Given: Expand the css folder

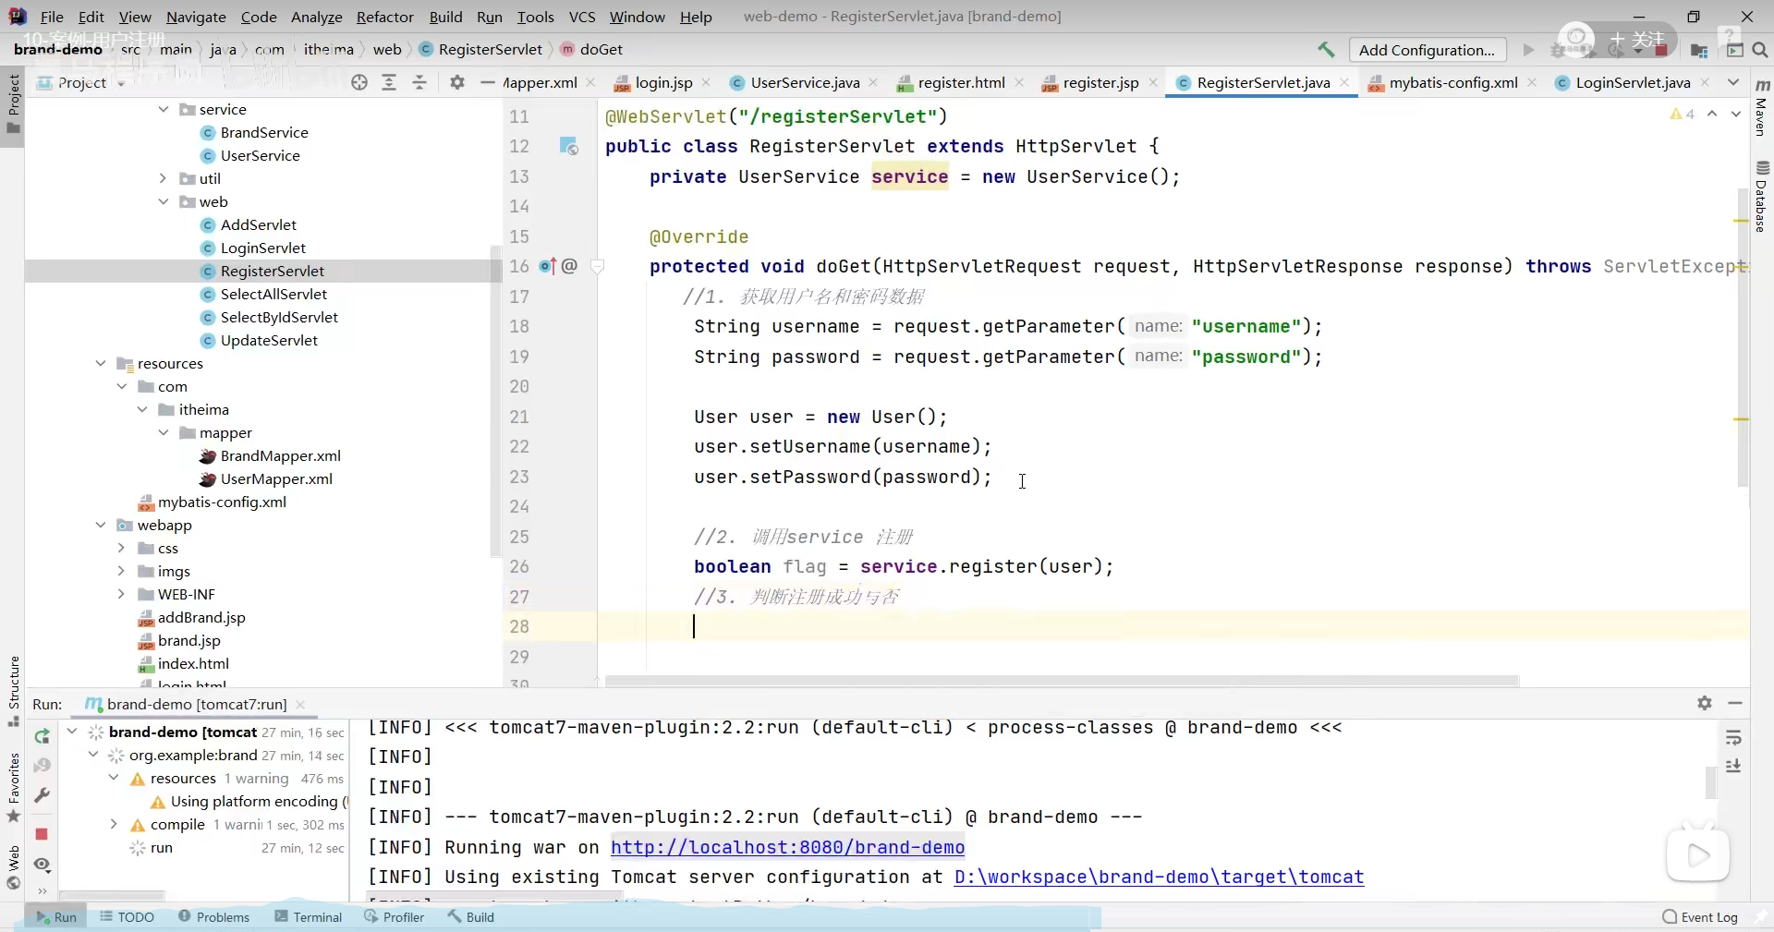Looking at the screenshot, I should point(121,548).
